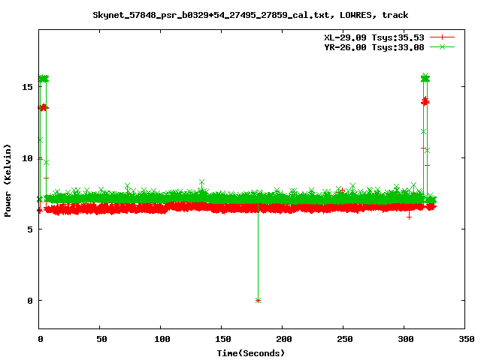The image size is (481, 360).
Task: Click the y-axis tick label 5
Action: point(30,229)
